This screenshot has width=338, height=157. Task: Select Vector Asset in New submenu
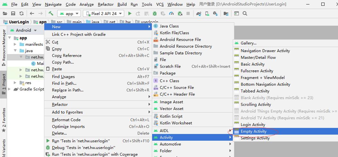coord(193,109)
